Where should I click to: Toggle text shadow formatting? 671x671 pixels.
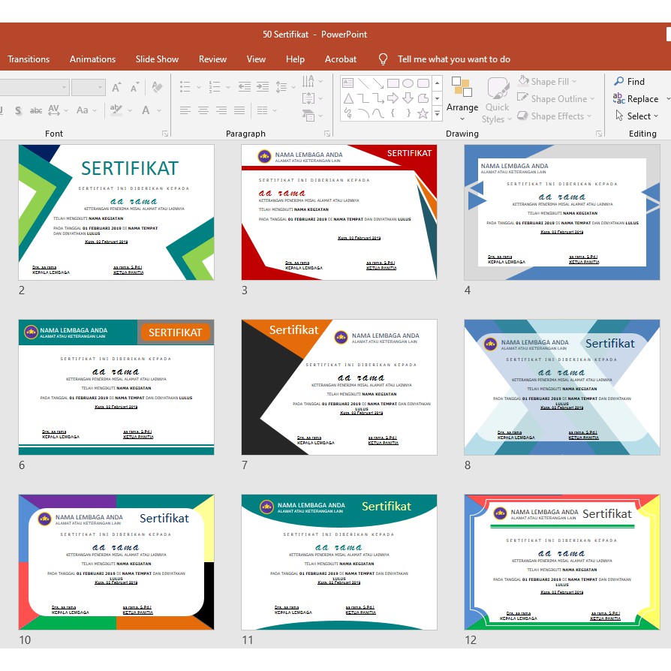click(x=17, y=110)
